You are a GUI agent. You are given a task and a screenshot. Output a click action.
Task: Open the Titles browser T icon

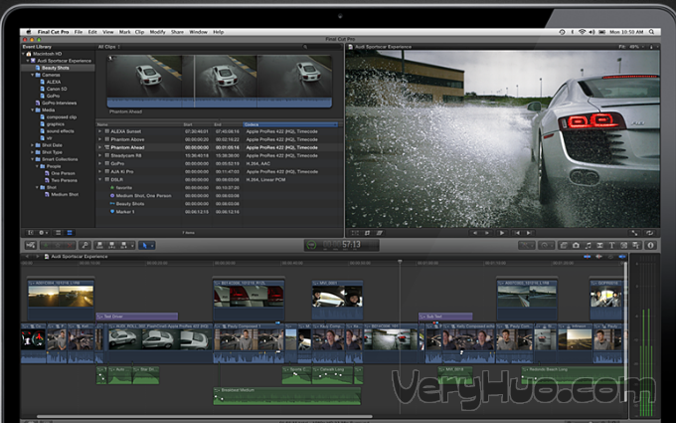[x=611, y=245]
